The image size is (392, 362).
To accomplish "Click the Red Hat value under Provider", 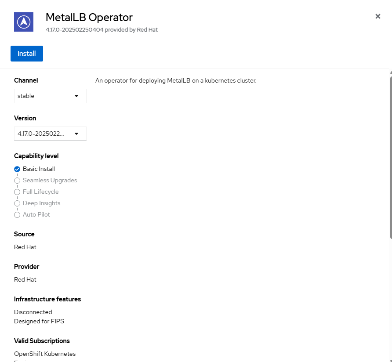I will [x=25, y=280].
